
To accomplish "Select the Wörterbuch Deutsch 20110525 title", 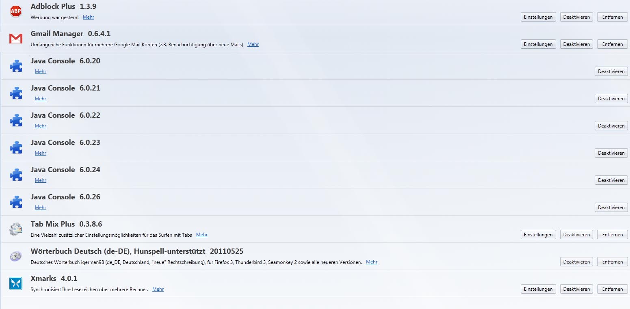I will (137, 251).
